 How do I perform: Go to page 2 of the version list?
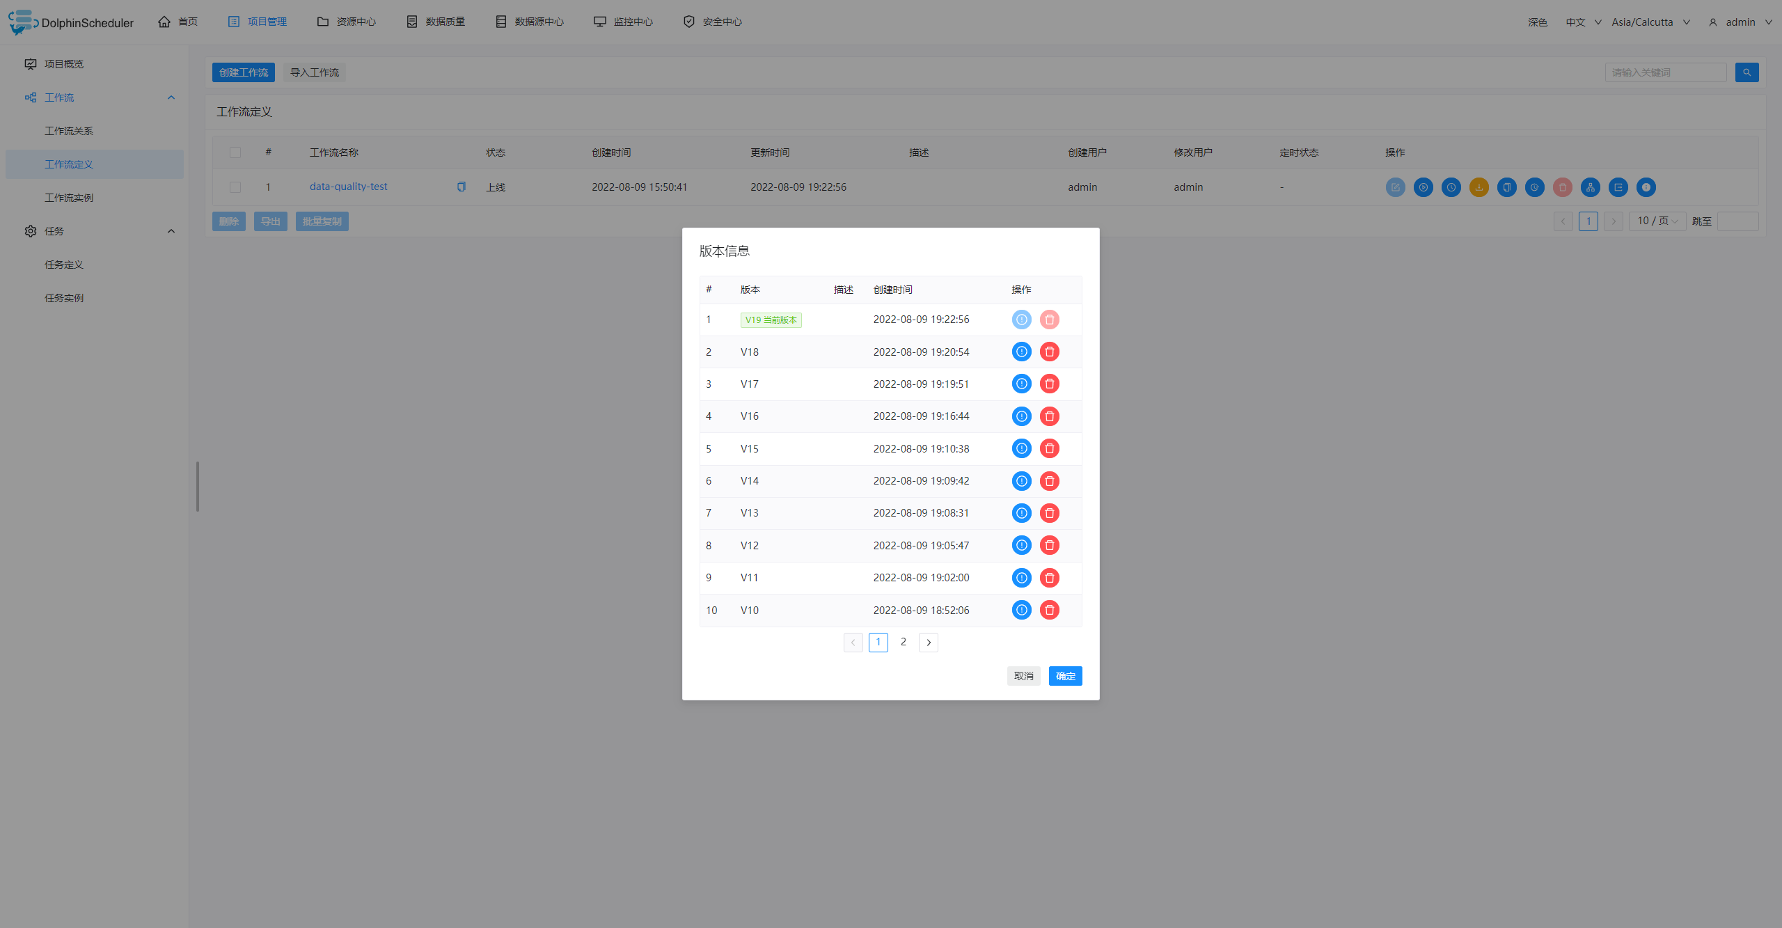pos(903,642)
